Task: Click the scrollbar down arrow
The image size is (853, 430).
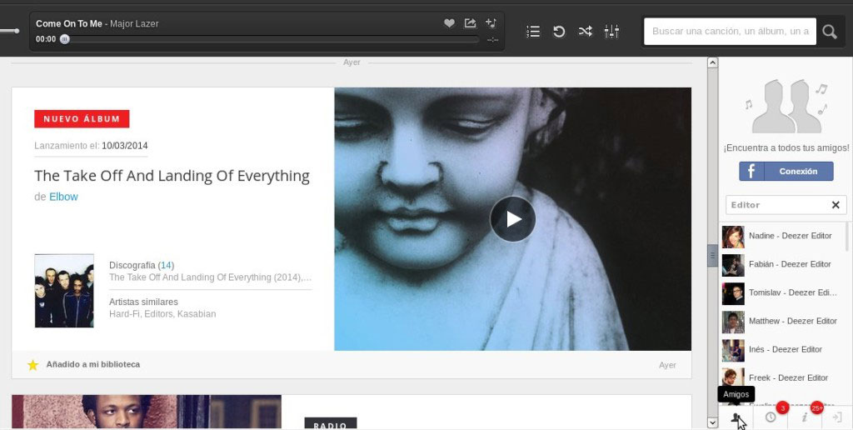Action: [x=712, y=422]
